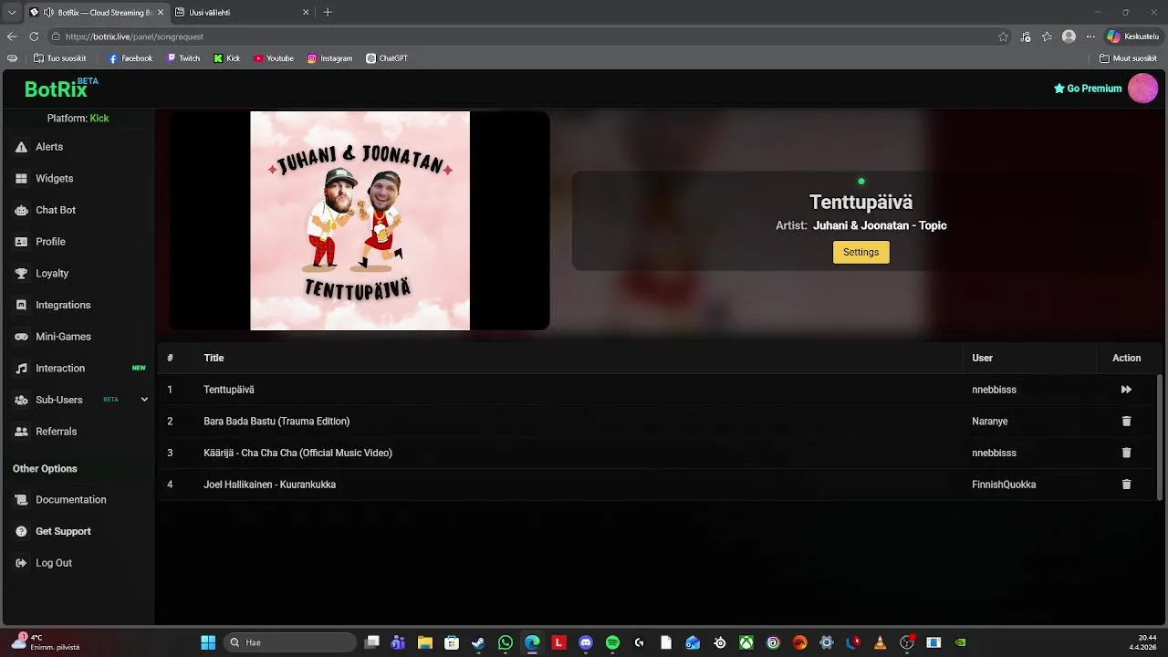Viewport: 1168px width, 657px height.
Task: Open Discord from the taskbar
Action: 586,642
